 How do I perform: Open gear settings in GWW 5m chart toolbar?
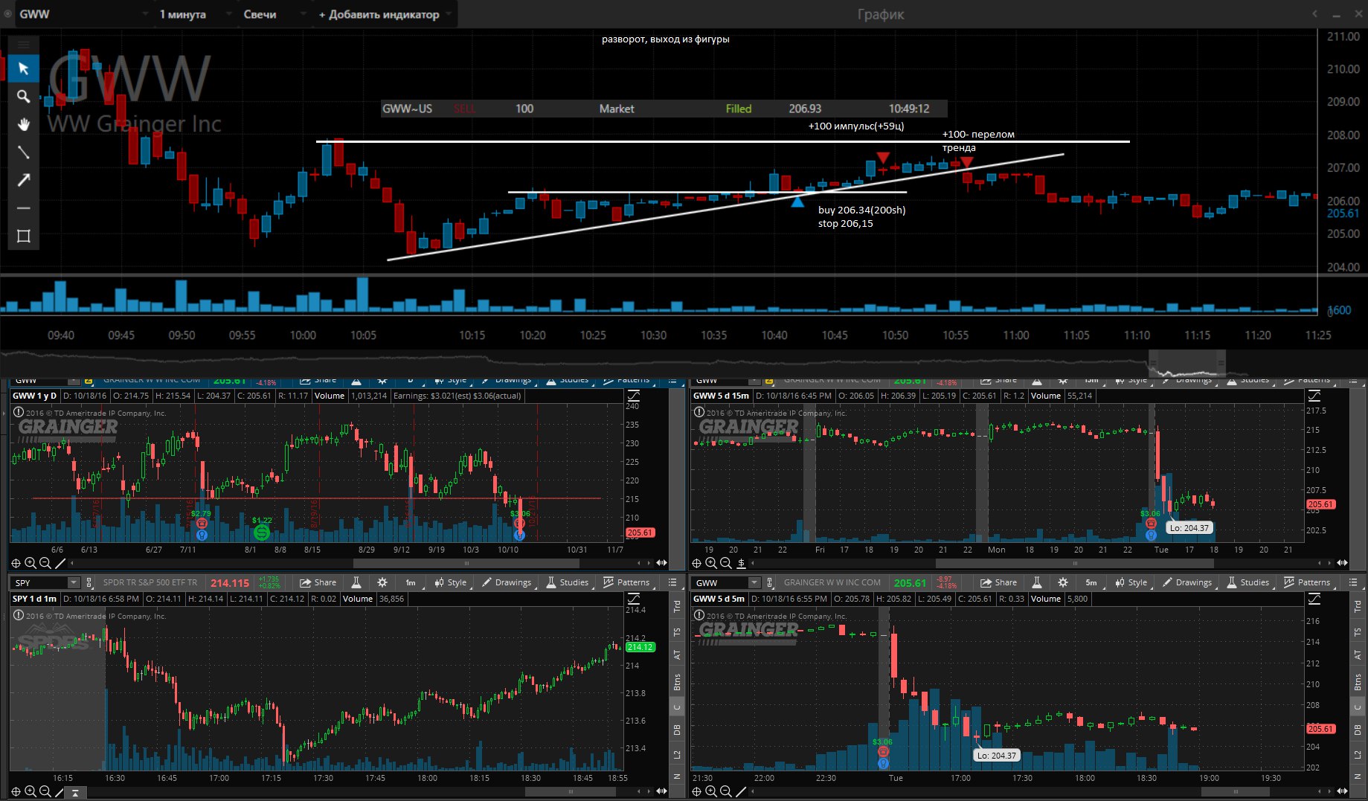coord(1063,582)
